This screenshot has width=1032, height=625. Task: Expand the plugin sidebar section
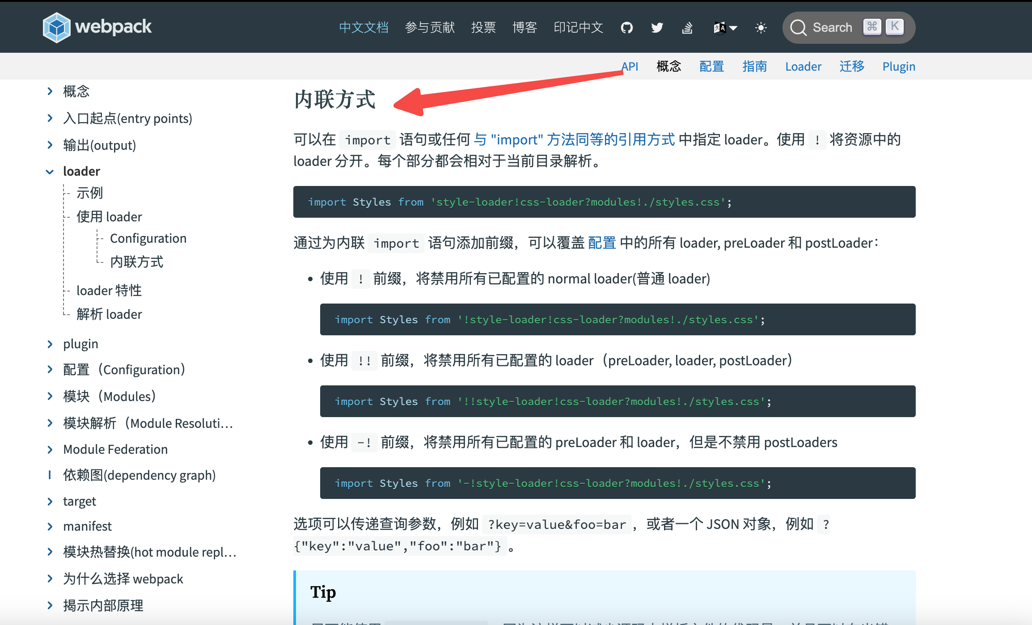click(50, 344)
